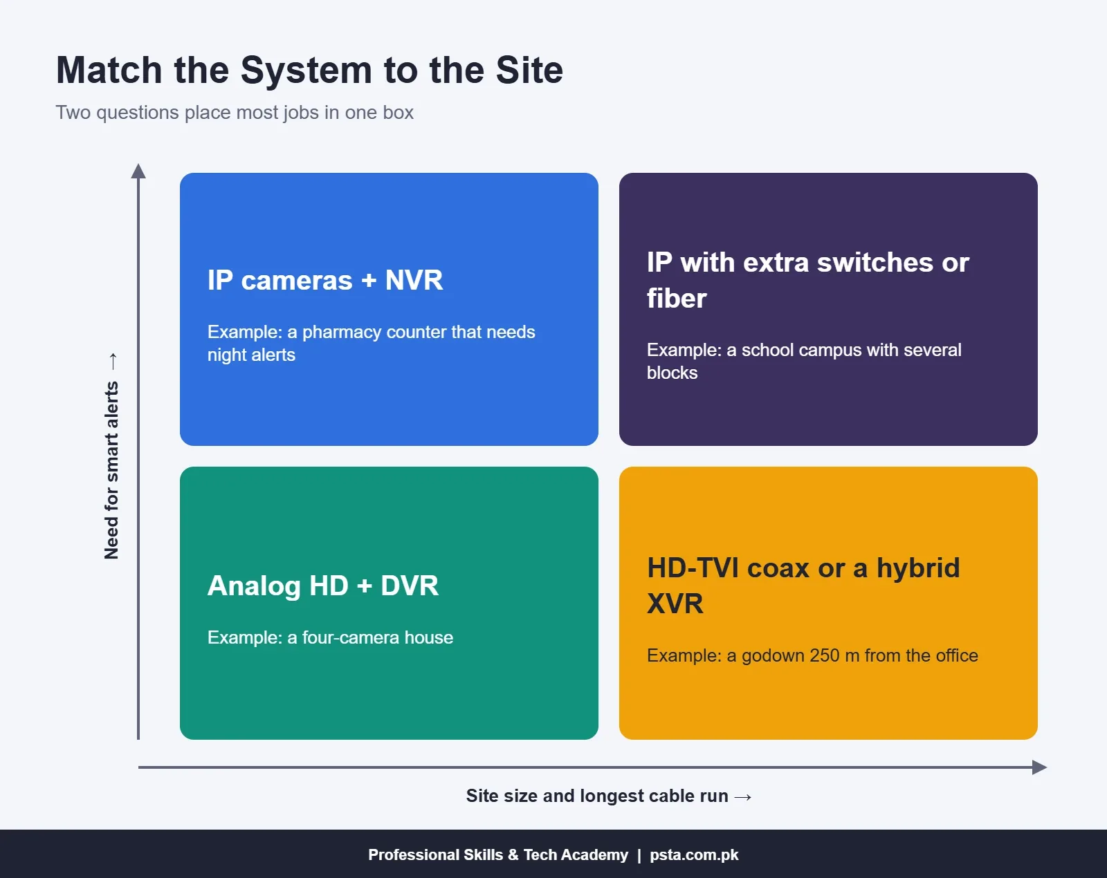Click the 'Need for smart alerts' axis label

111,456
